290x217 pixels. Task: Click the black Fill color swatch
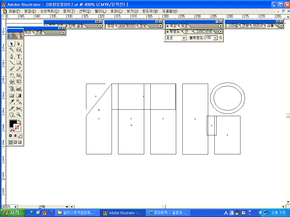coord(13,123)
